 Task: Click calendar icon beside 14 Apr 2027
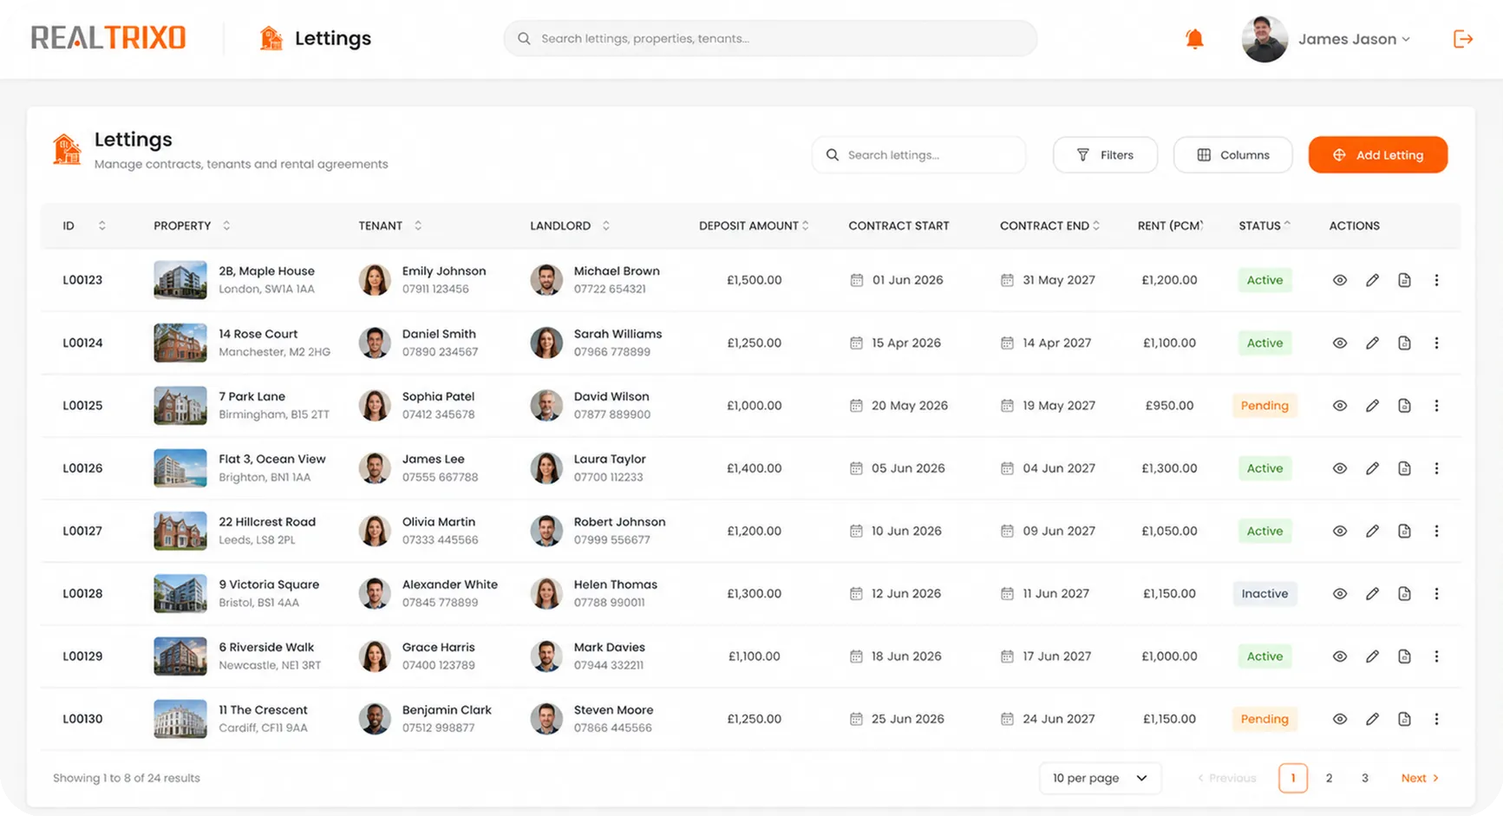click(x=1007, y=343)
